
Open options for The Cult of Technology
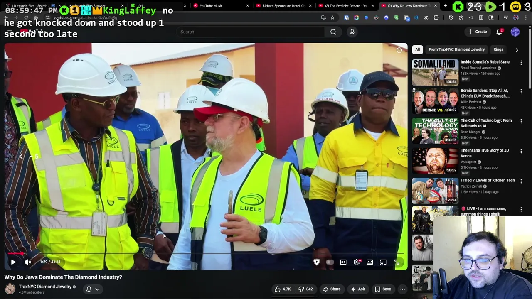[x=521, y=121]
